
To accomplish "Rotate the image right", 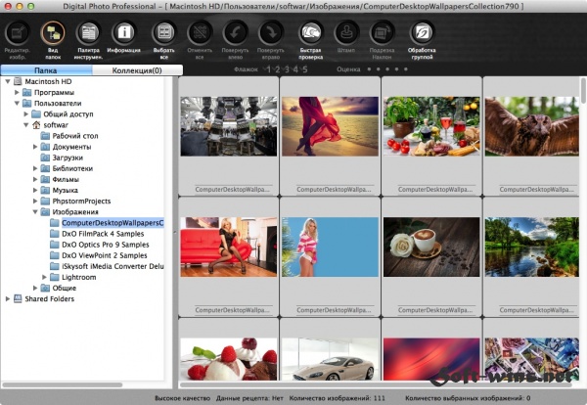I will [271, 33].
